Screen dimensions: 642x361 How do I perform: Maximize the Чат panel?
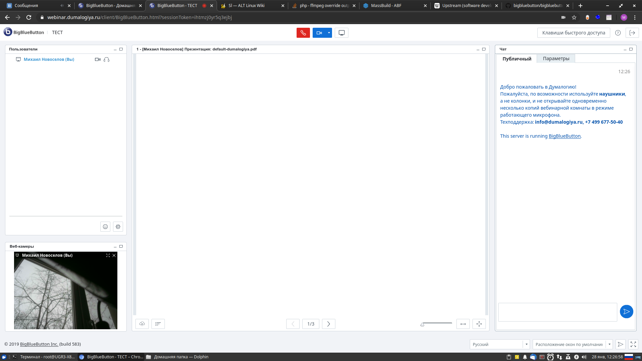(x=631, y=49)
